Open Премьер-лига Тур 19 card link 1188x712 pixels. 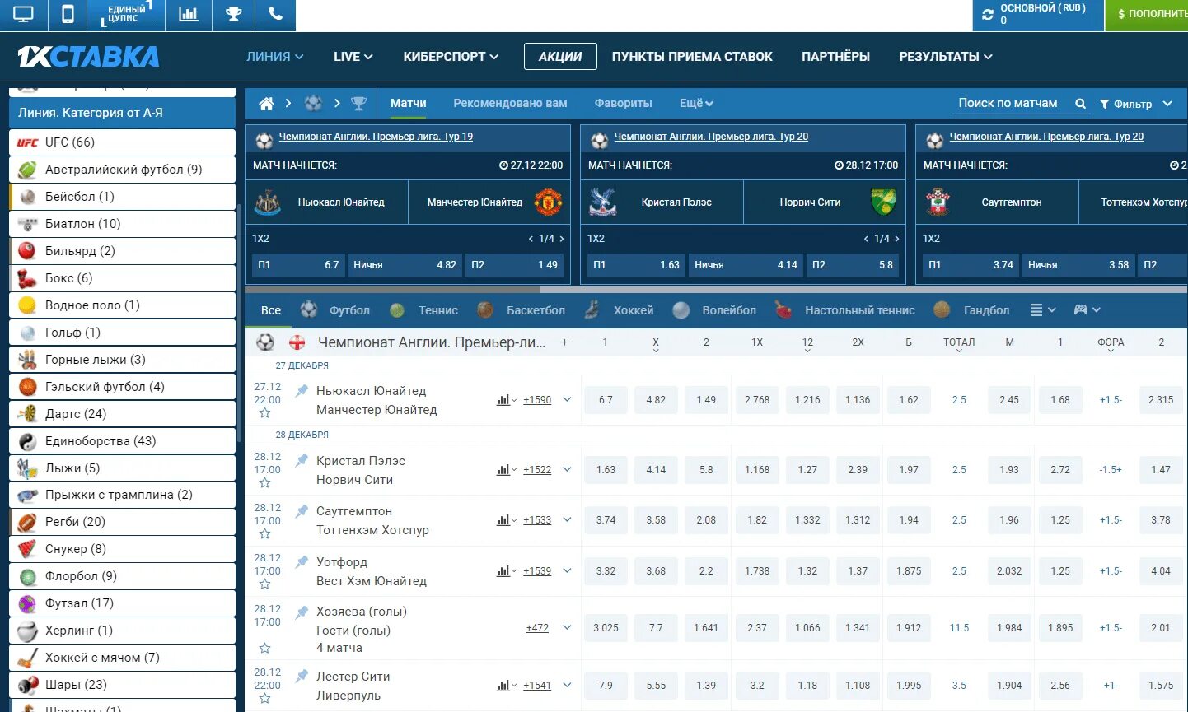(x=376, y=137)
